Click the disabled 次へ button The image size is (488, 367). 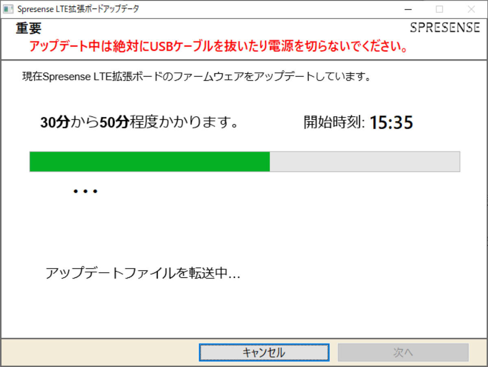(403, 352)
